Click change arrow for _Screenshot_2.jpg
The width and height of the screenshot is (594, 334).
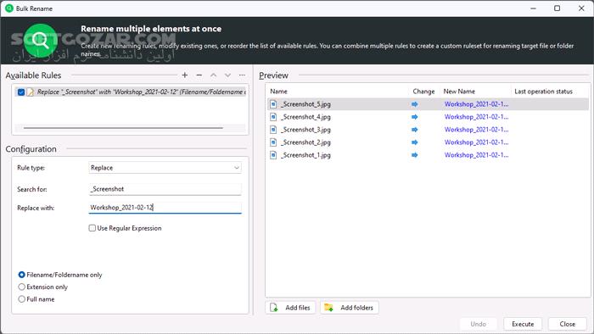415,142
